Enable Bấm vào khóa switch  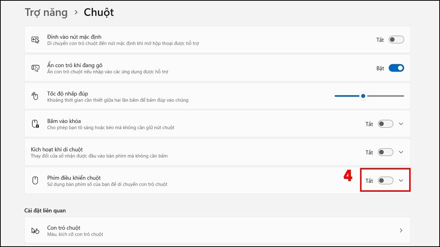tap(385, 124)
